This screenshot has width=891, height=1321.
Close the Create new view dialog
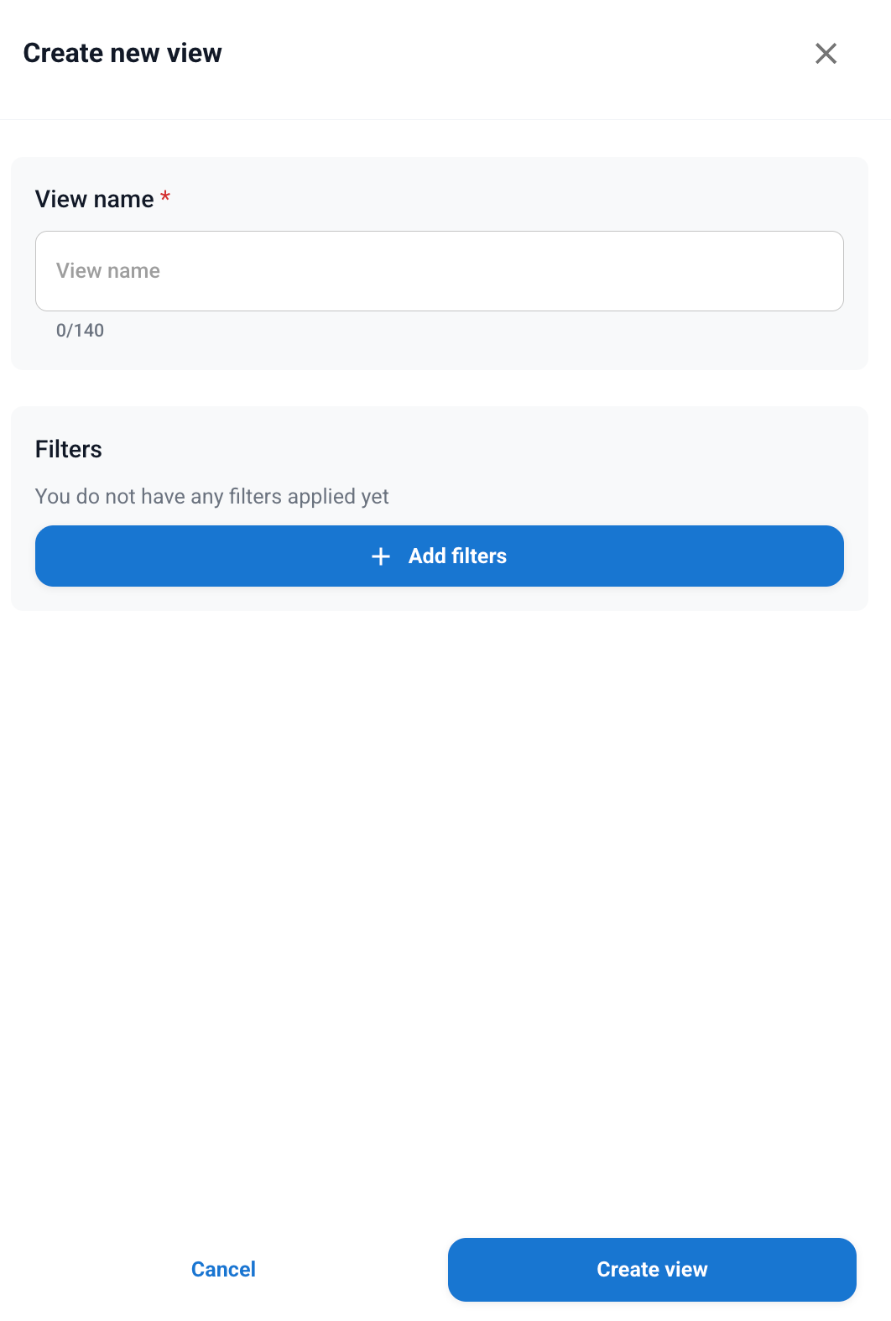click(826, 54)
